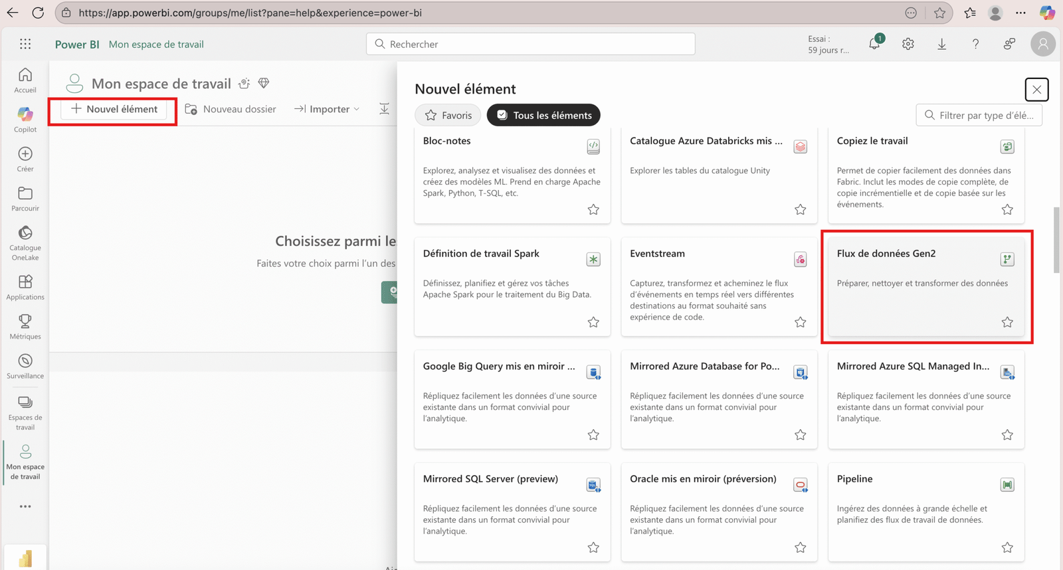Favorite the Catalogue Azure Databricks star
This screenshot has height=570, width=1063.
(801, 209)
